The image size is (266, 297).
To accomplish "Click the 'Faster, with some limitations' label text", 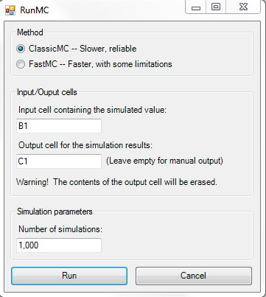I will point(120,64).
